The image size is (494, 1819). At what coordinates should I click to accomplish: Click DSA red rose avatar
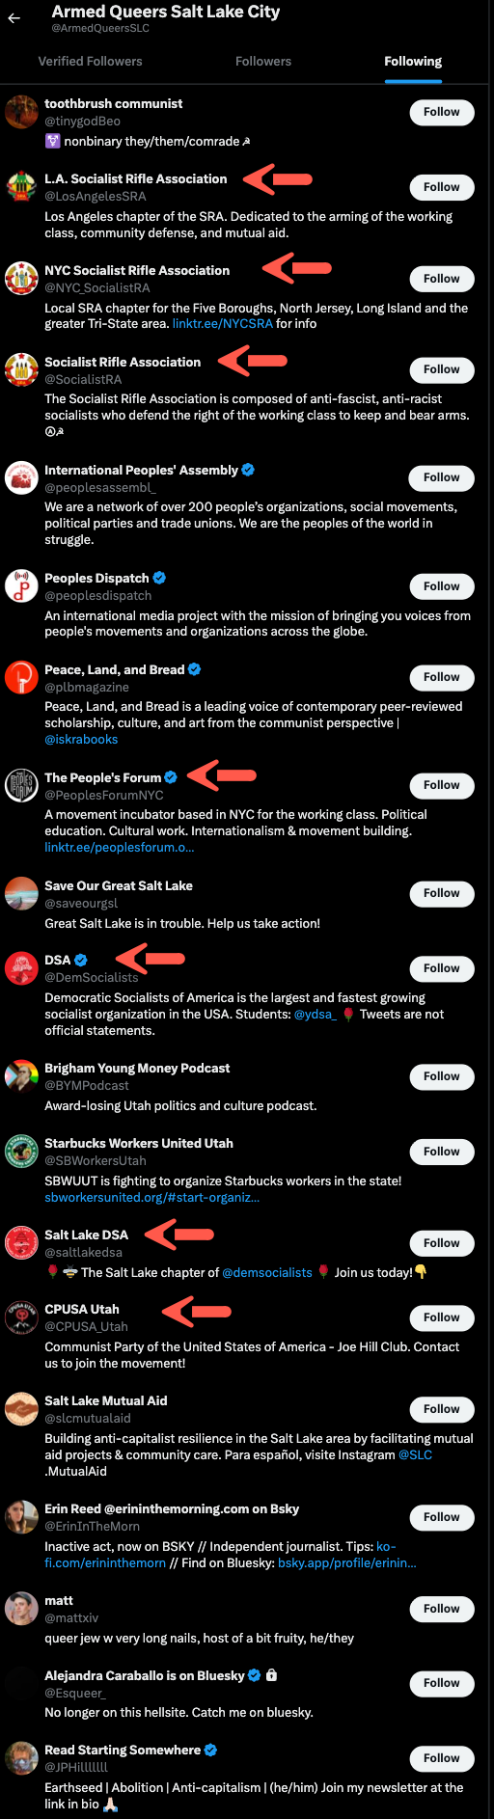(21, 968)
